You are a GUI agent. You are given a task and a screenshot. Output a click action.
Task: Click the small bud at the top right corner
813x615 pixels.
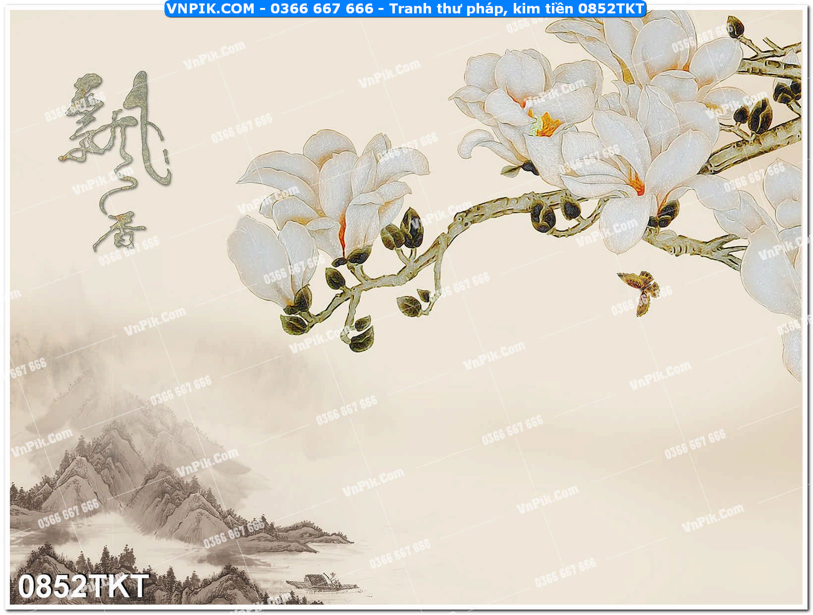pos(736,25)
